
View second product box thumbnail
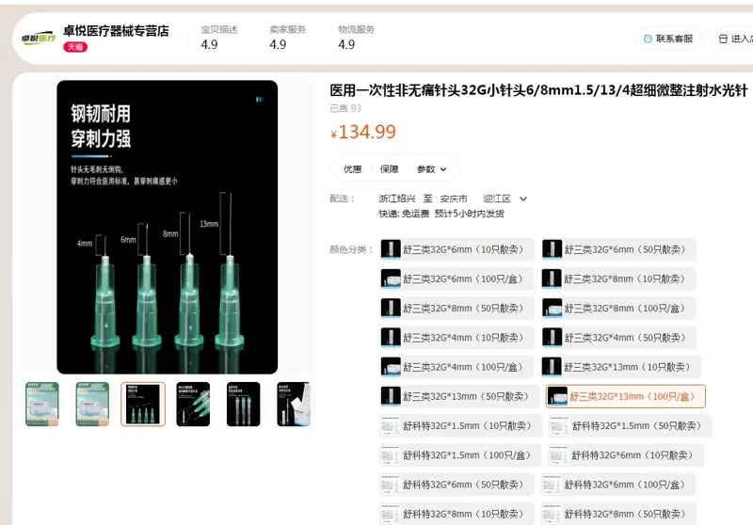[x=92, y=404]
